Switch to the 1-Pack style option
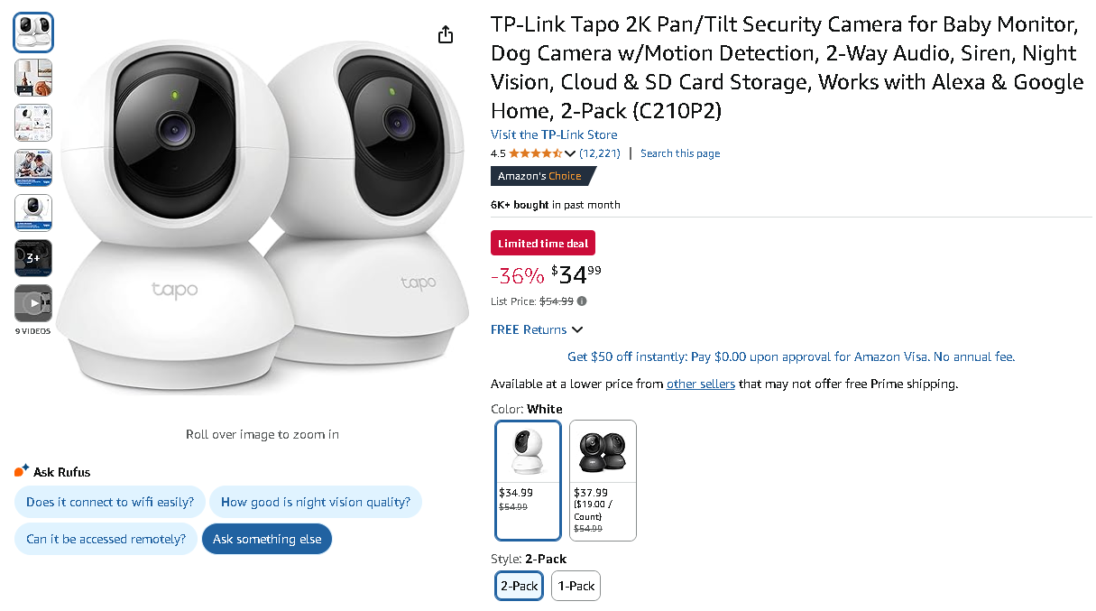This screenshot has width=1096, height=611. point(576,586)
